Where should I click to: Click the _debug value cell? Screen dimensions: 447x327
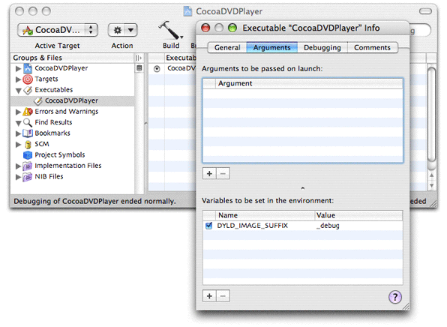pos(358,226)
